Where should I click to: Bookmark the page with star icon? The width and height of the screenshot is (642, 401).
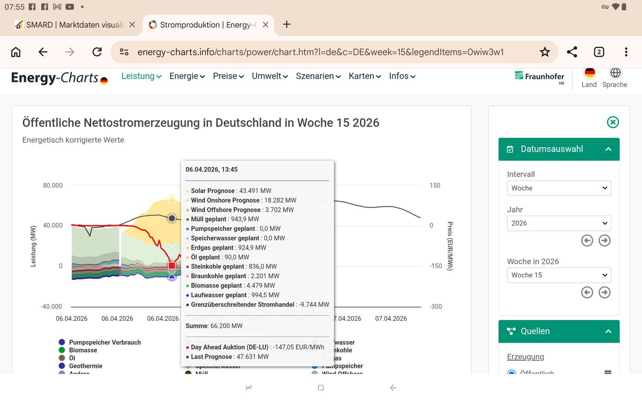click(x=545, y=52)
